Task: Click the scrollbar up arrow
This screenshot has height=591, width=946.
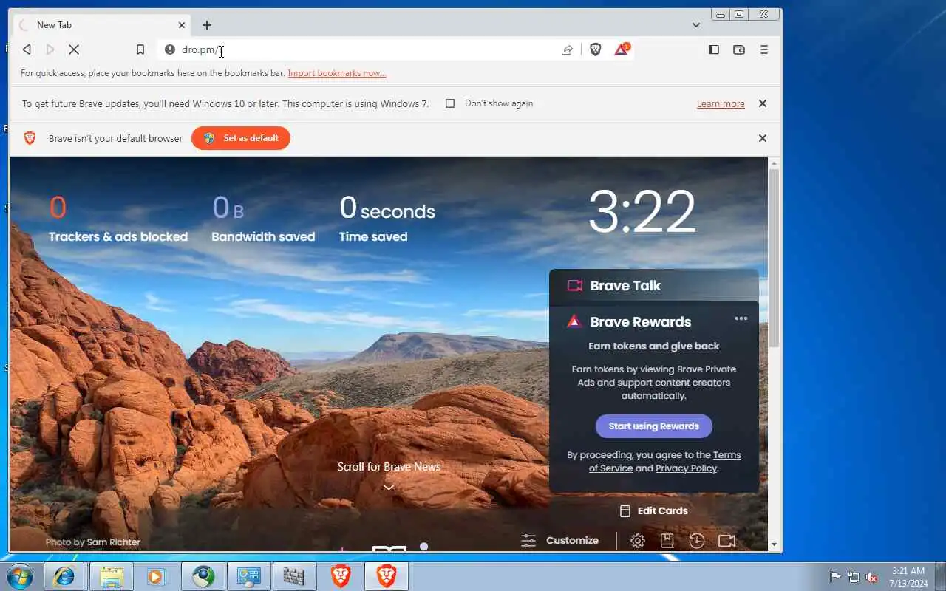Action: [x=774, y=163]
